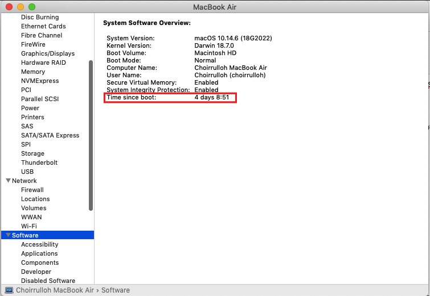Select FireWire in the sidebar
430x296 pixels.
click(x=33, y=44)
